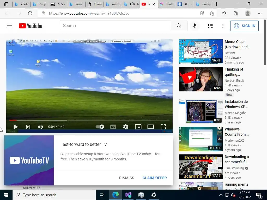The image size is (267, 200).
Task: Open Instalación de Windows XP video title
Action: (236, 104)
